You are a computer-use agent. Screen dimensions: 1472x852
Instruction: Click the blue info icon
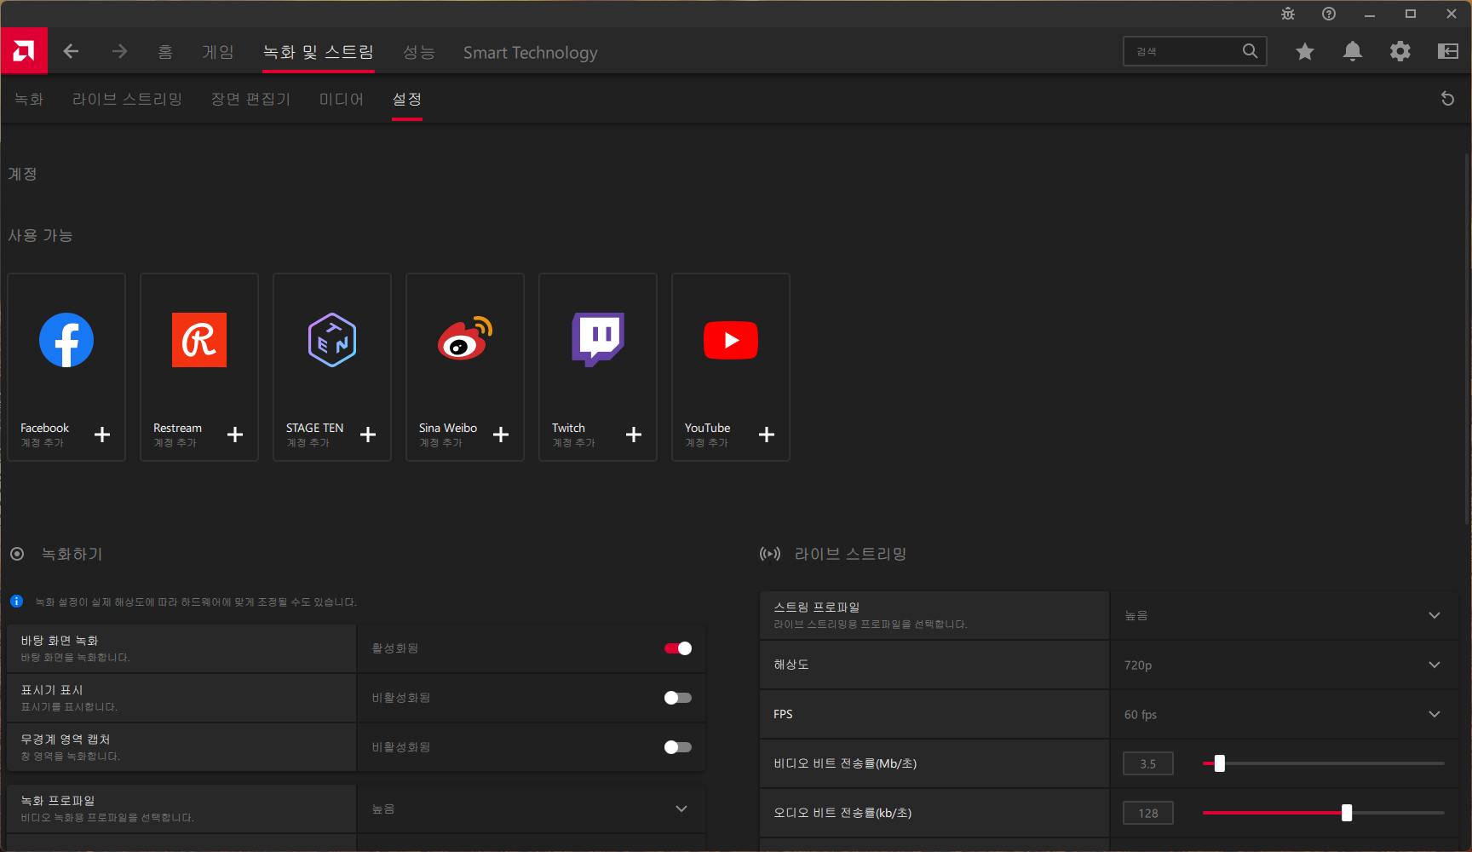click(16, 602)
